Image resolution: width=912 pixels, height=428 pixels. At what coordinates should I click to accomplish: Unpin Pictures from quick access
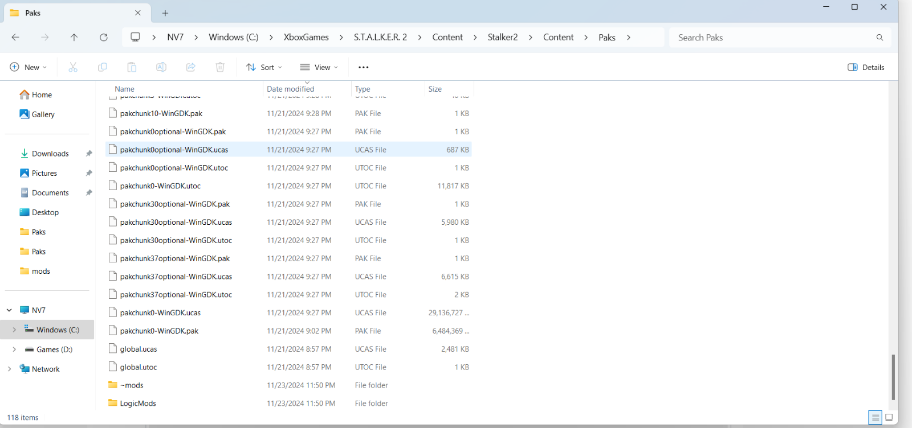(x=89, y=173)
